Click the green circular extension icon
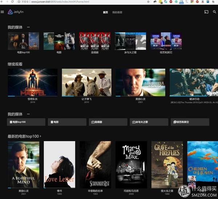 (x=176, y=2)
